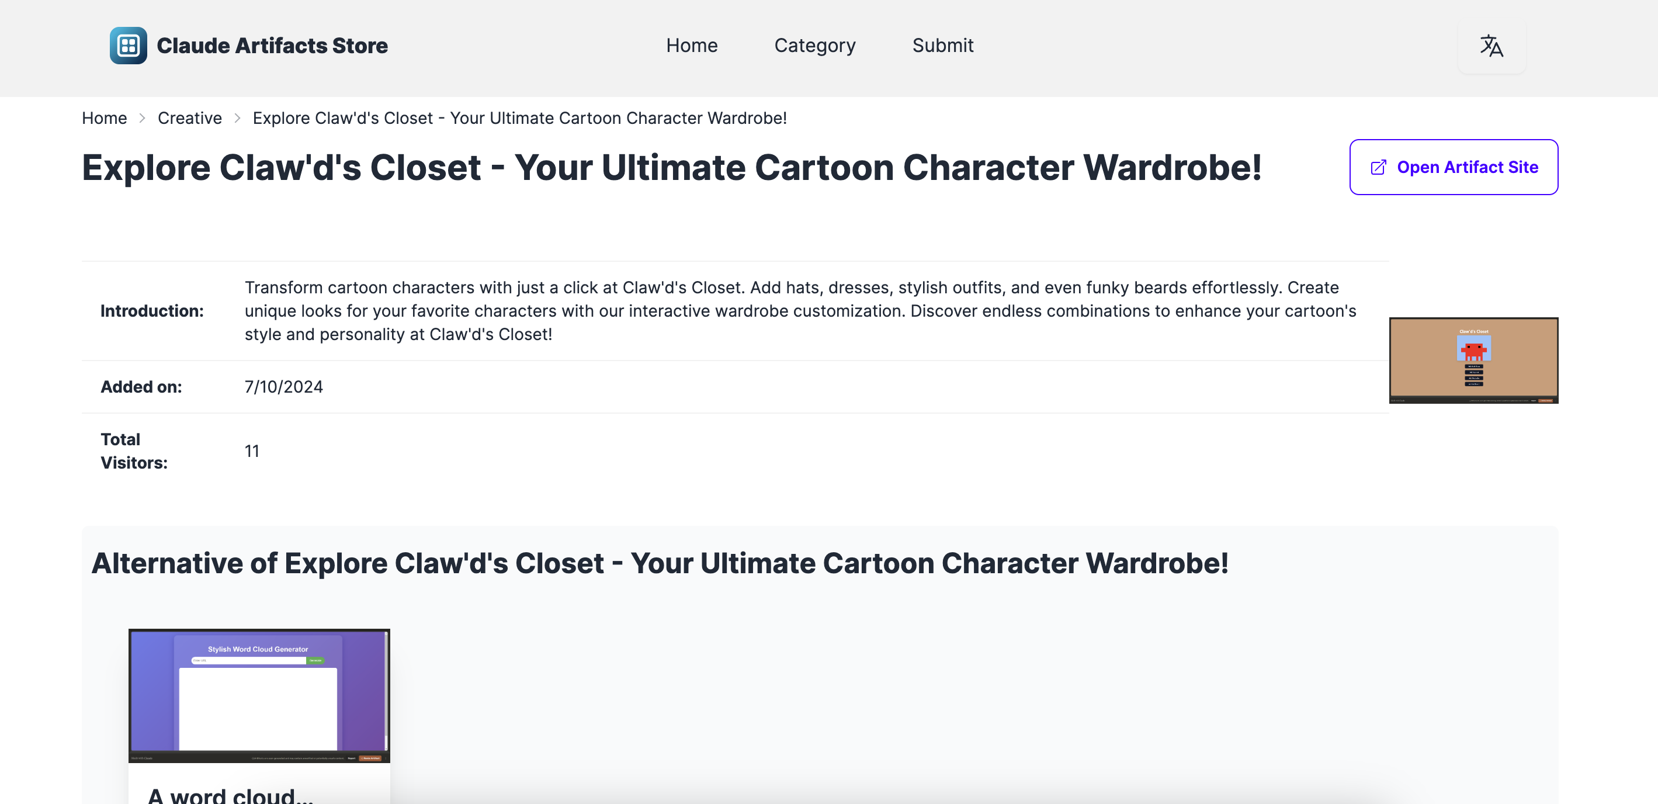Click the Claude Artifacts Store title text
1658x804 pixels.
pyautogui.click(x=272, y=46)
